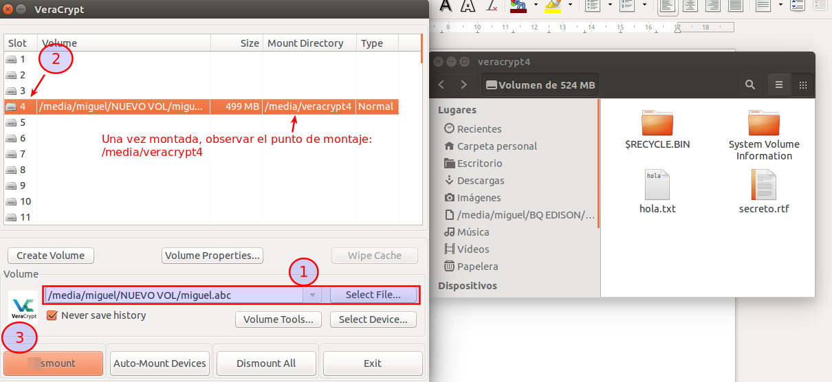
Task: Select the hola.txt file
Action: 657,192
